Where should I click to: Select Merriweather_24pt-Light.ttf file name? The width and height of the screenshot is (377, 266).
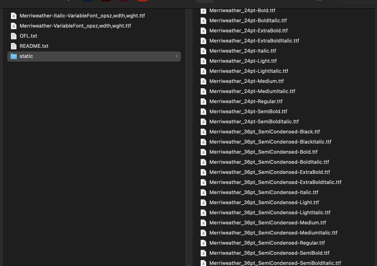pyautogui.click(x=243, y=61)
